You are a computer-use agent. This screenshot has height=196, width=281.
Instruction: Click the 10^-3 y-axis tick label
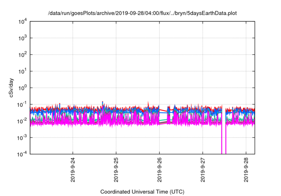pyautogui.click(x=22, y=138)
